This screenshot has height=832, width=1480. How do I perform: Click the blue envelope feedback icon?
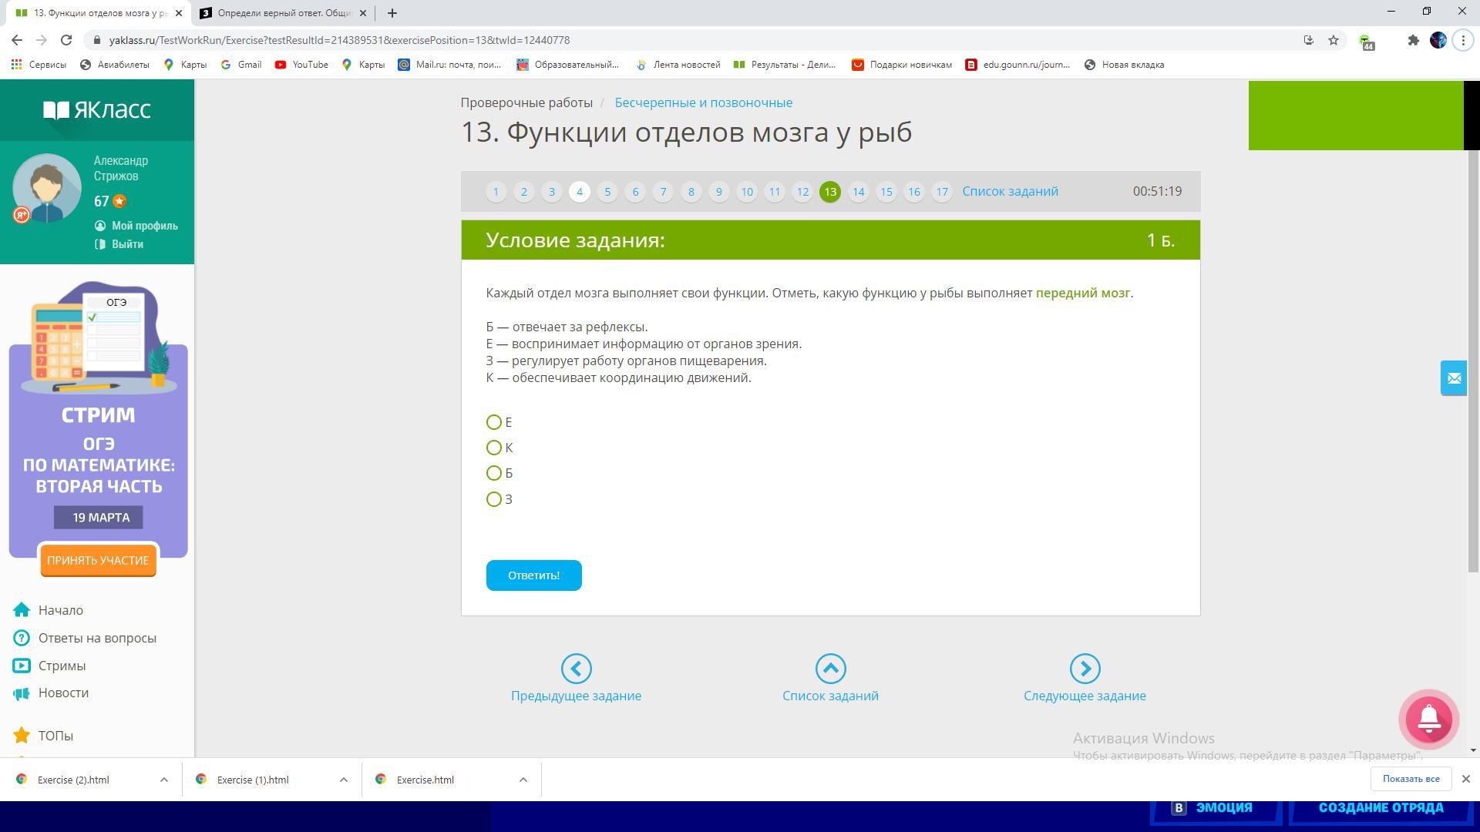pyautogui.click(x=1453, y=378)
